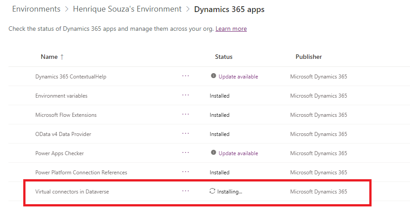Open more options for Environment variables

coord(186,95)
